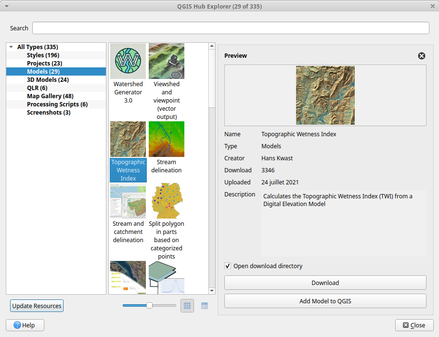Click the scrollbar down arrow in resource list
The width and height of the screenshot is (439, 337).
pyautogui.click(x=212, y=290)
